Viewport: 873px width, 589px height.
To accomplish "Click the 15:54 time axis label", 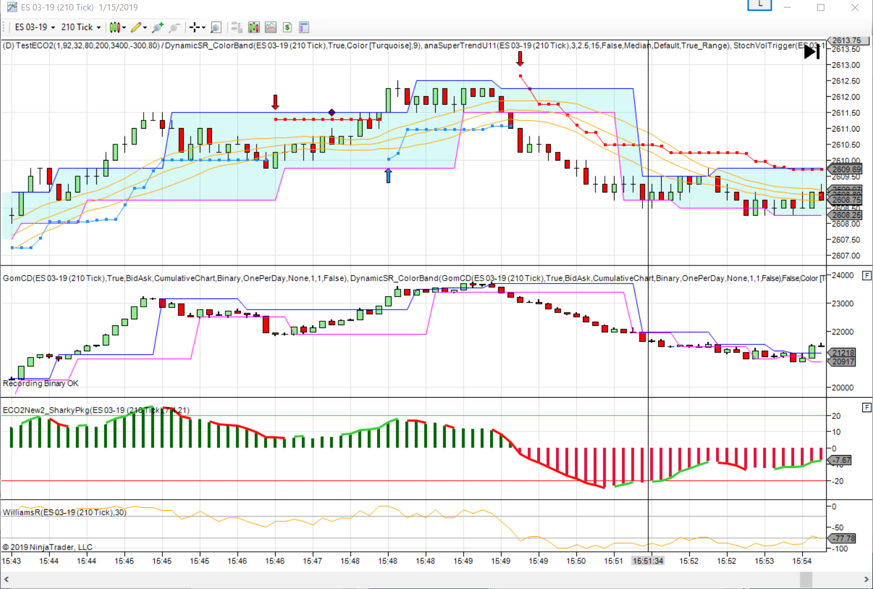I will click(802, 561).
